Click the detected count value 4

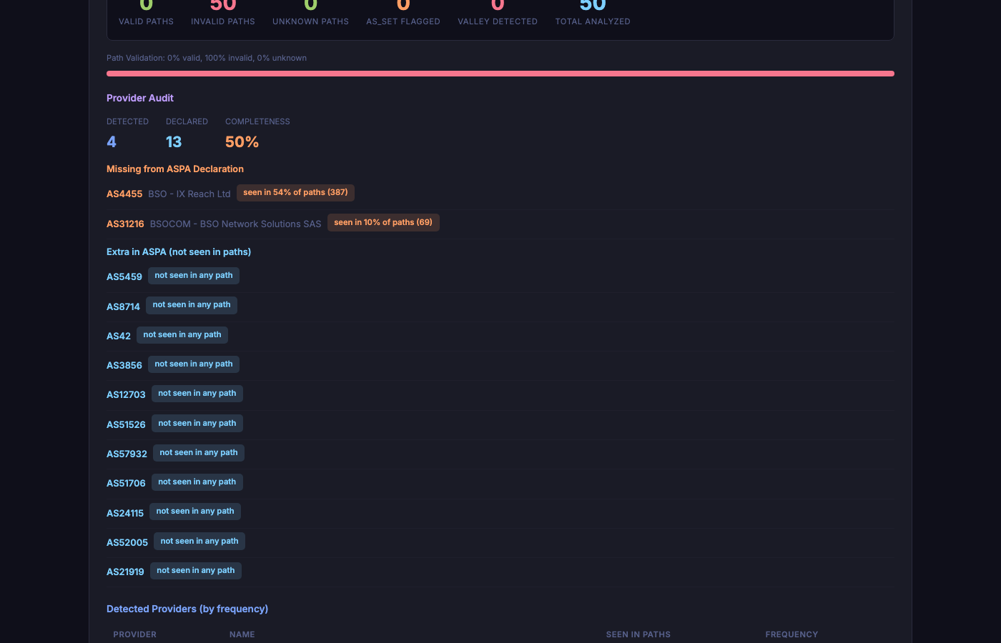click(112, 141)
